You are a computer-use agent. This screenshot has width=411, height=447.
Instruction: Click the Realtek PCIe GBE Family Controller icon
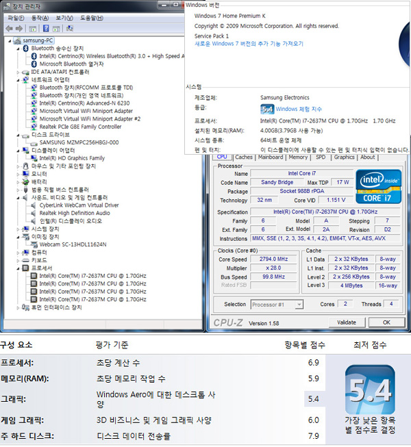coord(34,127)
